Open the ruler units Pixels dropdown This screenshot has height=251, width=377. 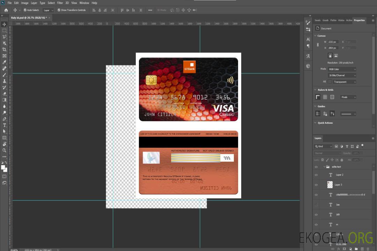point(348,97)
